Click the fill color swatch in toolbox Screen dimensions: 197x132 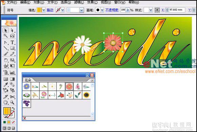pyautogui.click(x=7, y=111)
